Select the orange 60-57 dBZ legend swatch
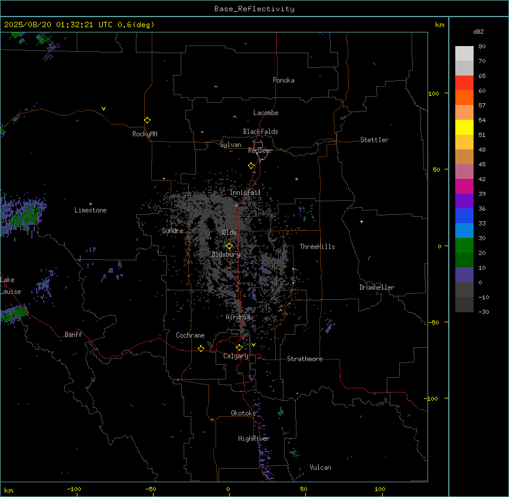The height and width of the screenshot is (497, 509). (x=464, y=97)
